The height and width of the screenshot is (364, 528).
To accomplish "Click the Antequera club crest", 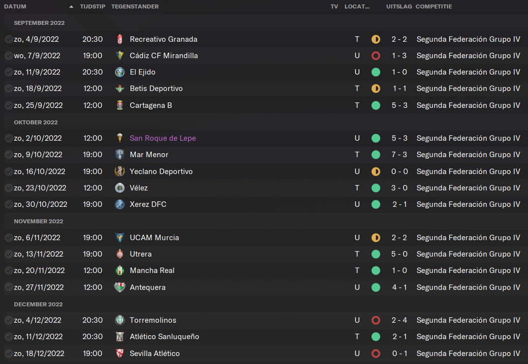I will click(x=119, y=287).
